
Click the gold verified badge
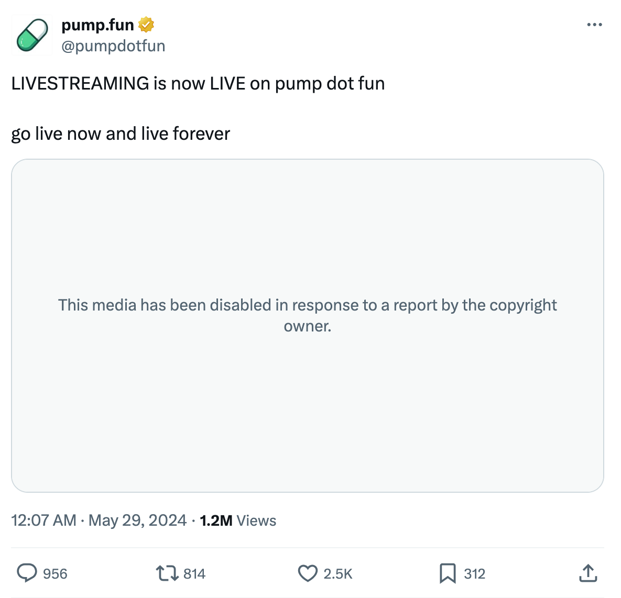(x=146, y=25)
